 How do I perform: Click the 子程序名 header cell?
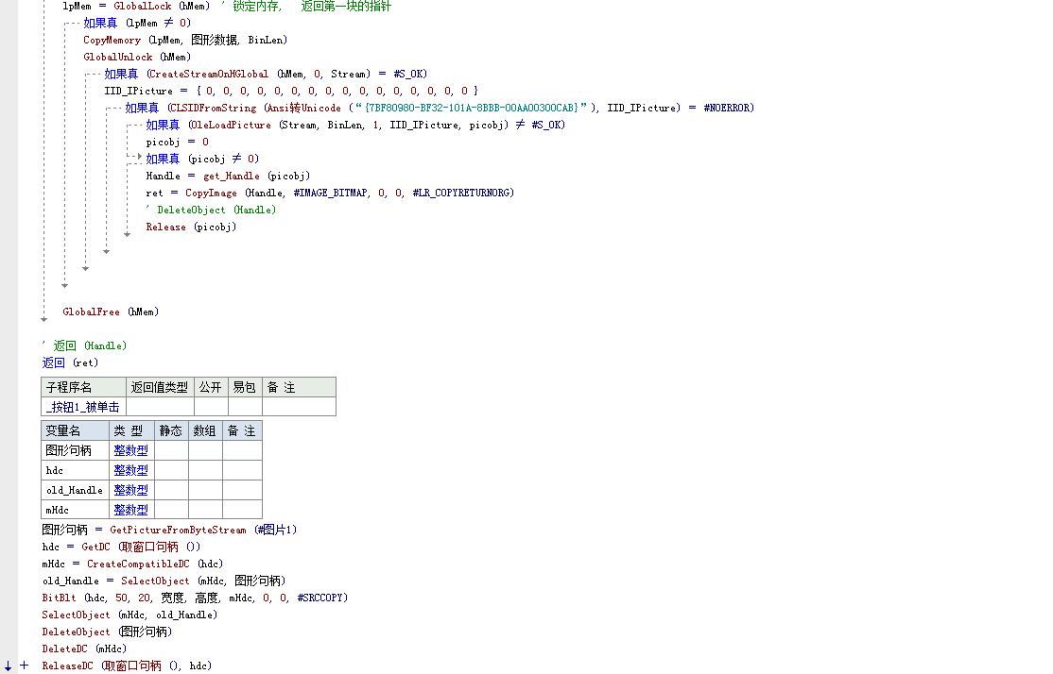(x=83, y=387)
